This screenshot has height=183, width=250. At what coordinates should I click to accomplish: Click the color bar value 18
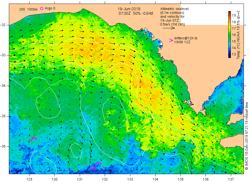(234, 22)
